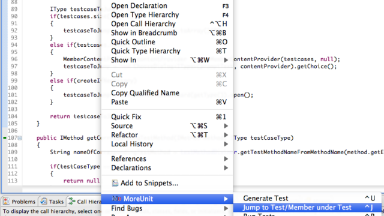Choose Show in Breadcrumb
The height and width of the screenshot is (216, 384).
click(167, 33)
